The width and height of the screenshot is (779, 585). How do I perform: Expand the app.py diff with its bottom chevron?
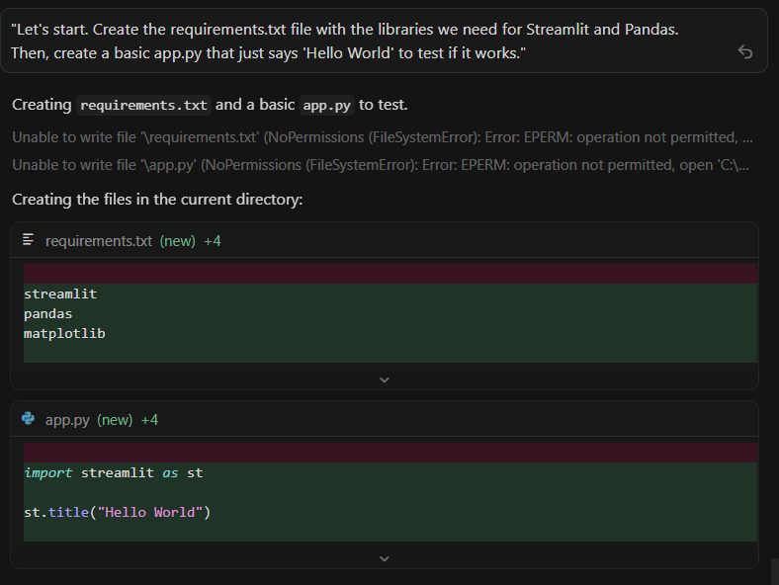pos(384,558)
